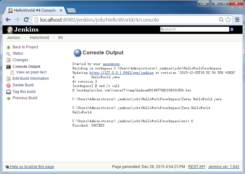Click the blue search help icon
Viewport: 245px width, 174px height.
pyautogui.click(x=232, y=29)
